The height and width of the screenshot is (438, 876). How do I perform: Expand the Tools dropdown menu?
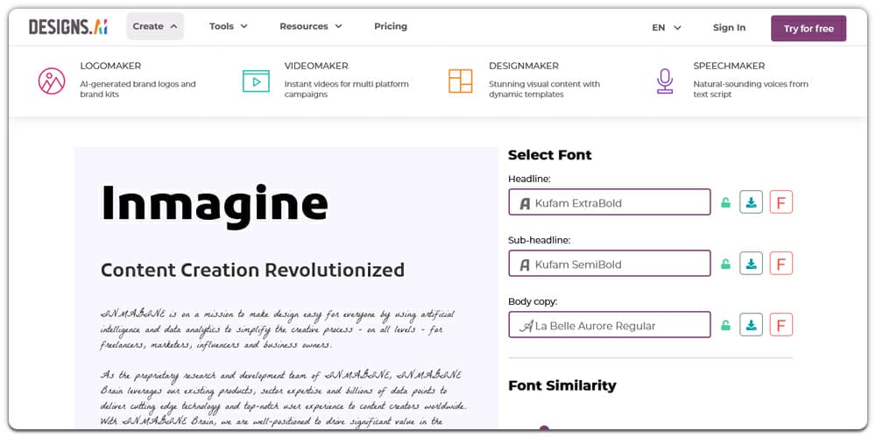[x=228, y=26]
